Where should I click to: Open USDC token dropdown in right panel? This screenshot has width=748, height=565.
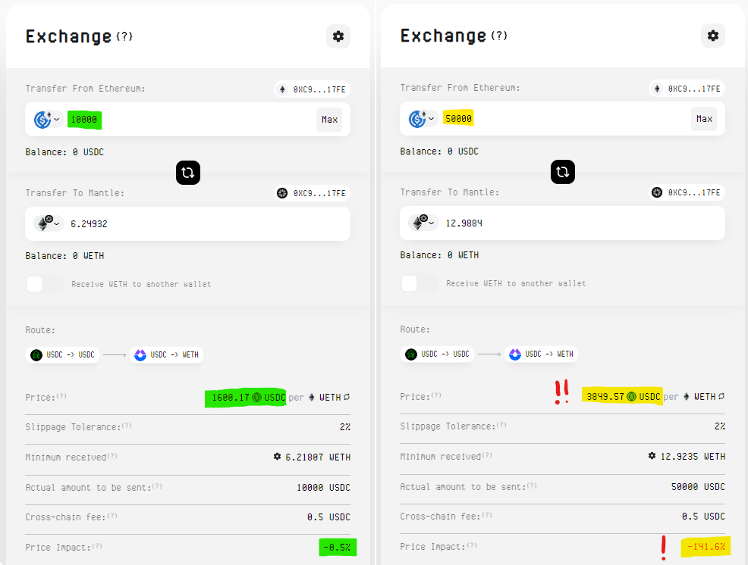click(422, 119)
